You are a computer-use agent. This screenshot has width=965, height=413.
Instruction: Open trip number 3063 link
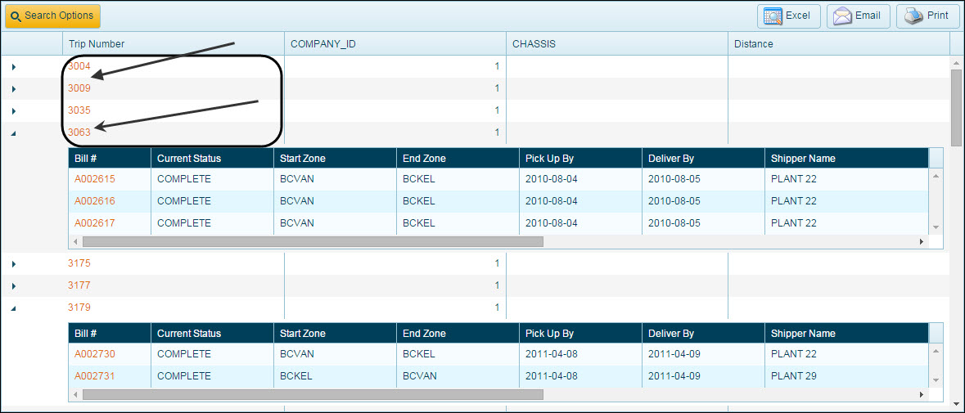(79, 132)
